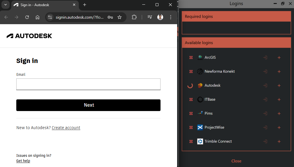
Task: Click browser forward arrow
Action: (x=17, y=17)
